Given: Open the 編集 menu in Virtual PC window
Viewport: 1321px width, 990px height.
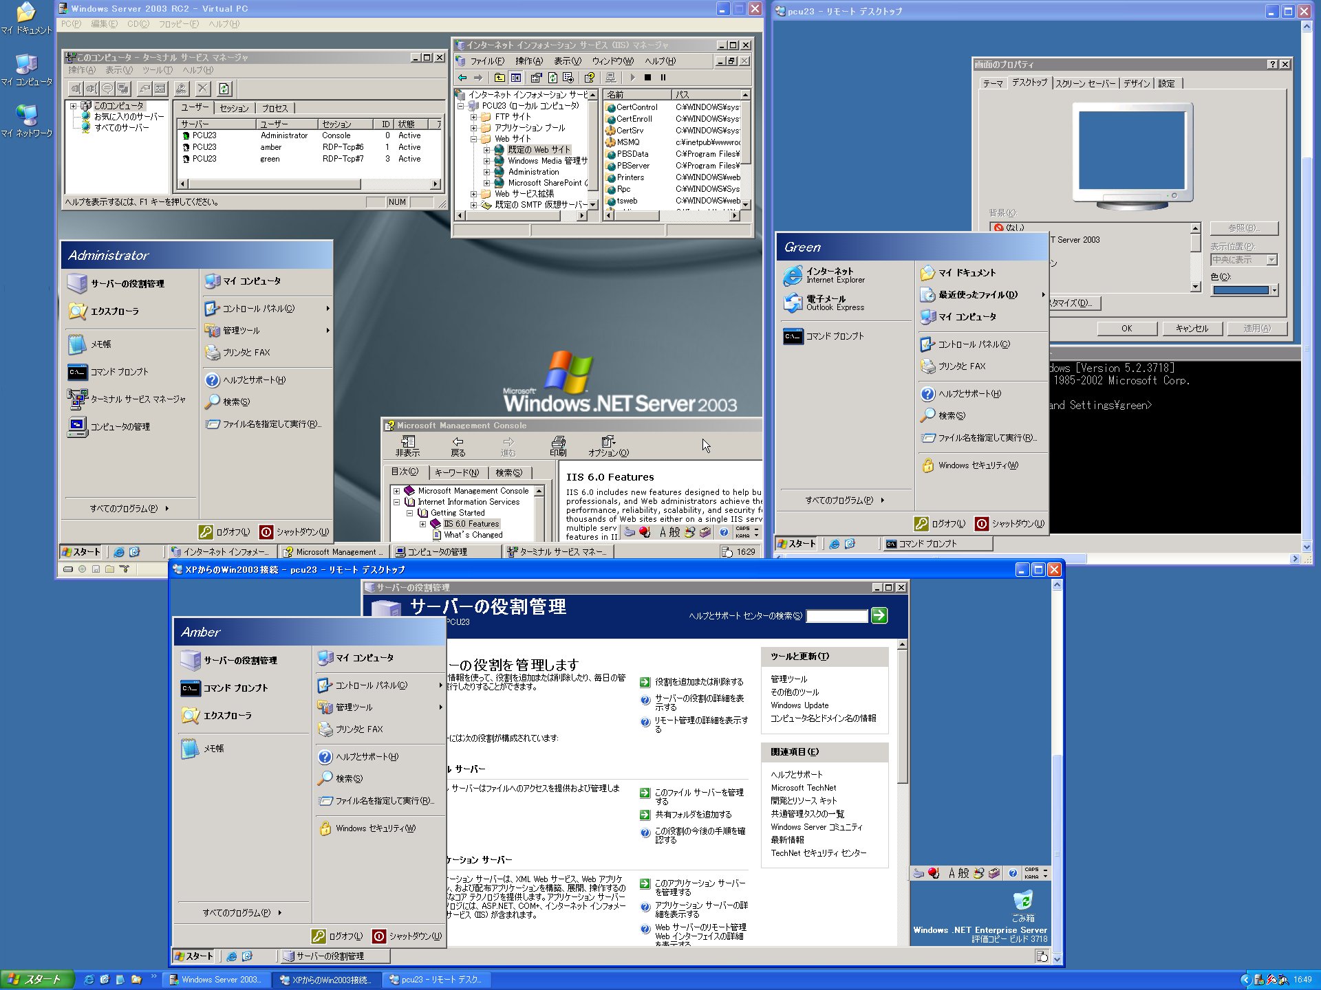Looking at the screenshot, I should tap(104, 24).
